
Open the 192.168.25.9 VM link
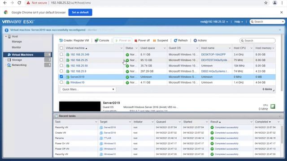78,72
